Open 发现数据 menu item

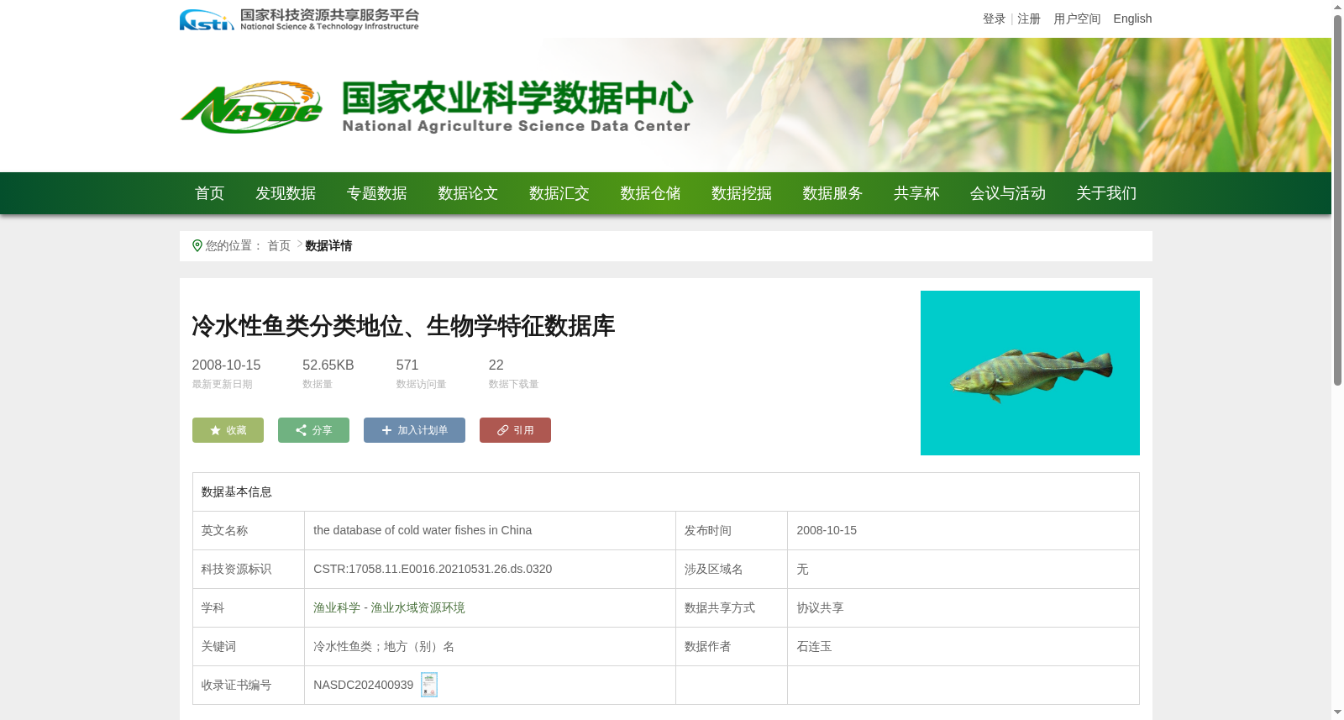coord(286,193)
